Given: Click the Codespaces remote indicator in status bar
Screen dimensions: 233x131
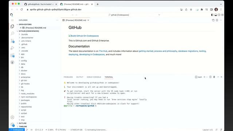Looking at the screenshot, I should [x=17, y=130].
